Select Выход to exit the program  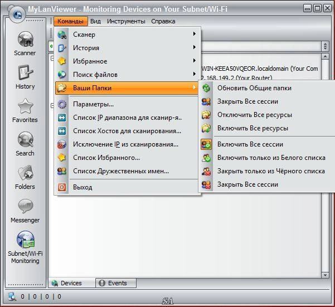pyautogui.click(x=127, y=187)
